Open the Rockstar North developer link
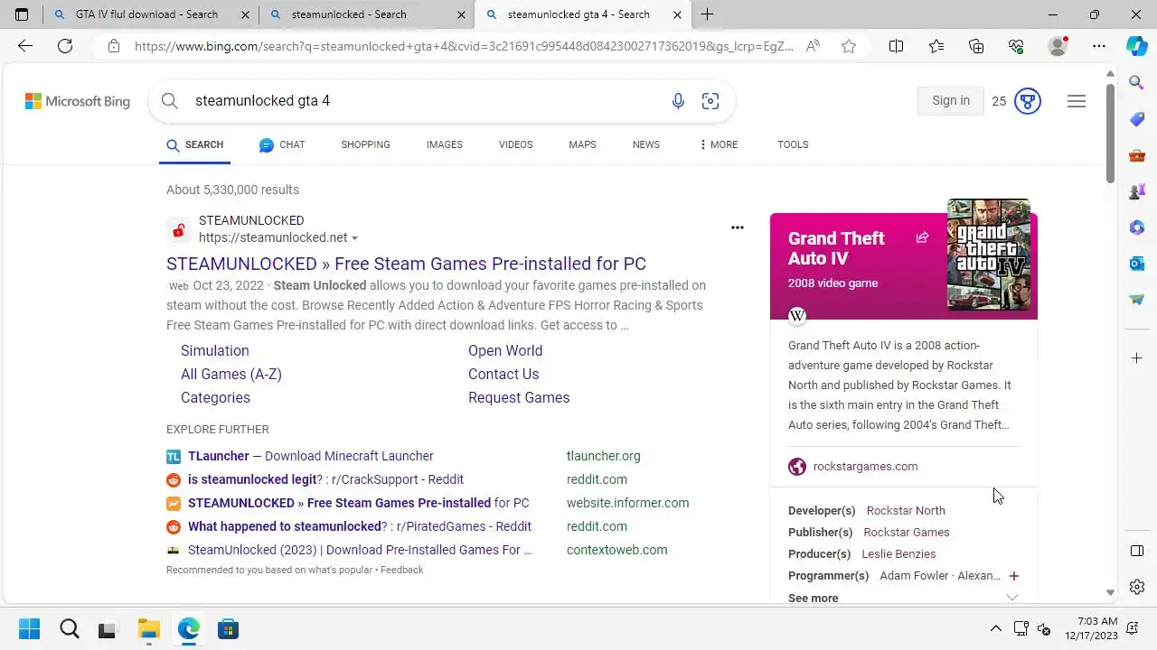The width and height of the screenshot is (1157, 650). point(906,511)
